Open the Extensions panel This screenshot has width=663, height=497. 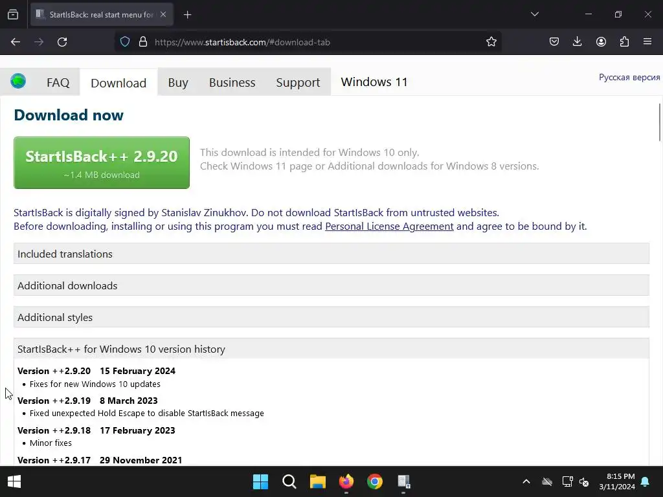[x=624, y=42]
